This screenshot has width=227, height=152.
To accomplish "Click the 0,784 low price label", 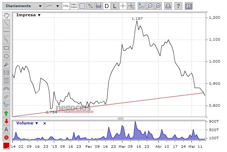I will click(x=51, y=112).
